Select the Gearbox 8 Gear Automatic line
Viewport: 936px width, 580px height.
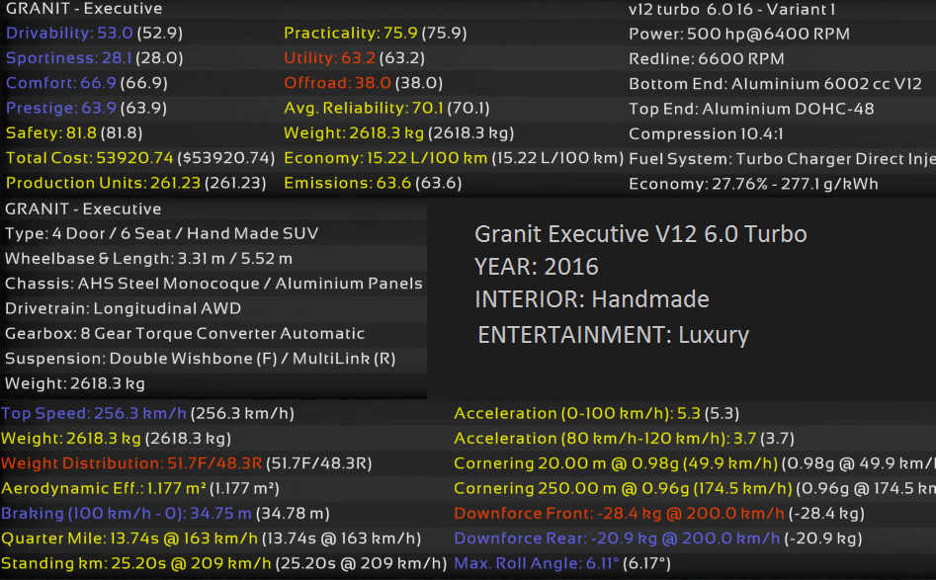click(185, 334)
